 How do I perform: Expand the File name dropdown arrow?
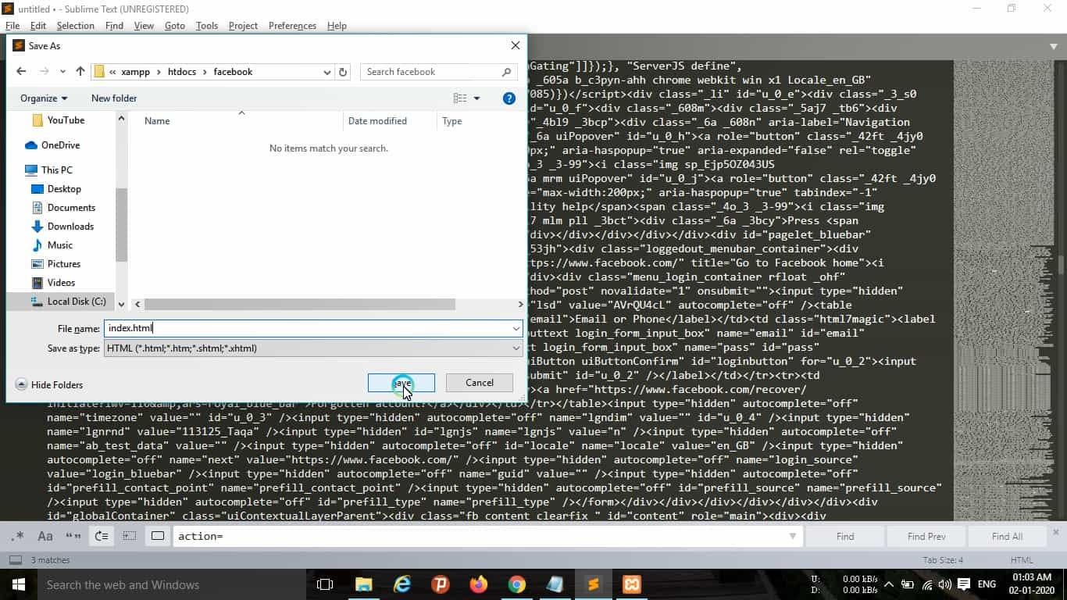pyautogui.click(x=516, y=329)
